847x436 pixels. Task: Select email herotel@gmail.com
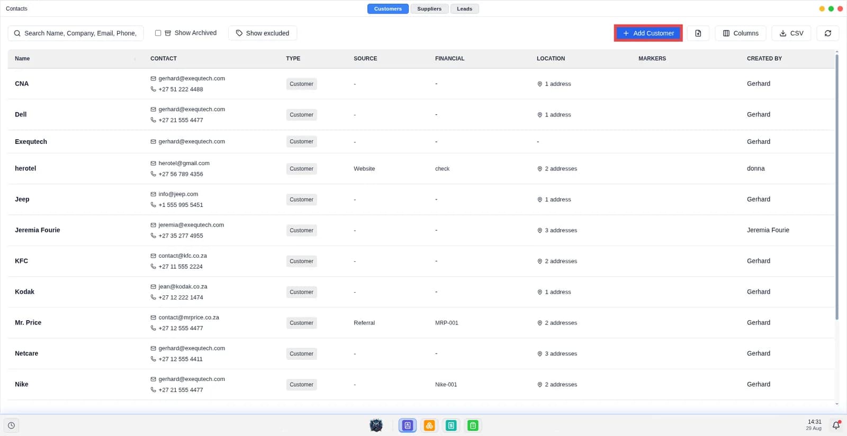[184, 163]
